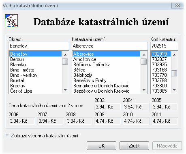186x154 pixels.
Task: Click the 2008 price field
Action: pos(79,121)
